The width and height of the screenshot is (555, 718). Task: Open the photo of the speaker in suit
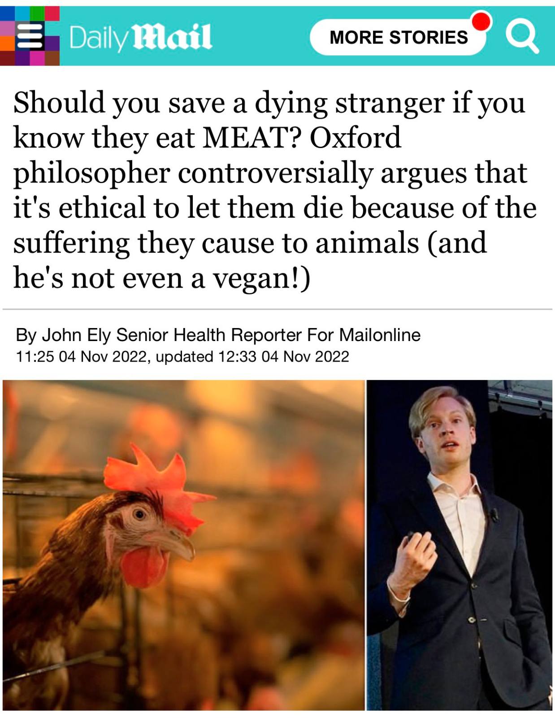pos(460,545)
